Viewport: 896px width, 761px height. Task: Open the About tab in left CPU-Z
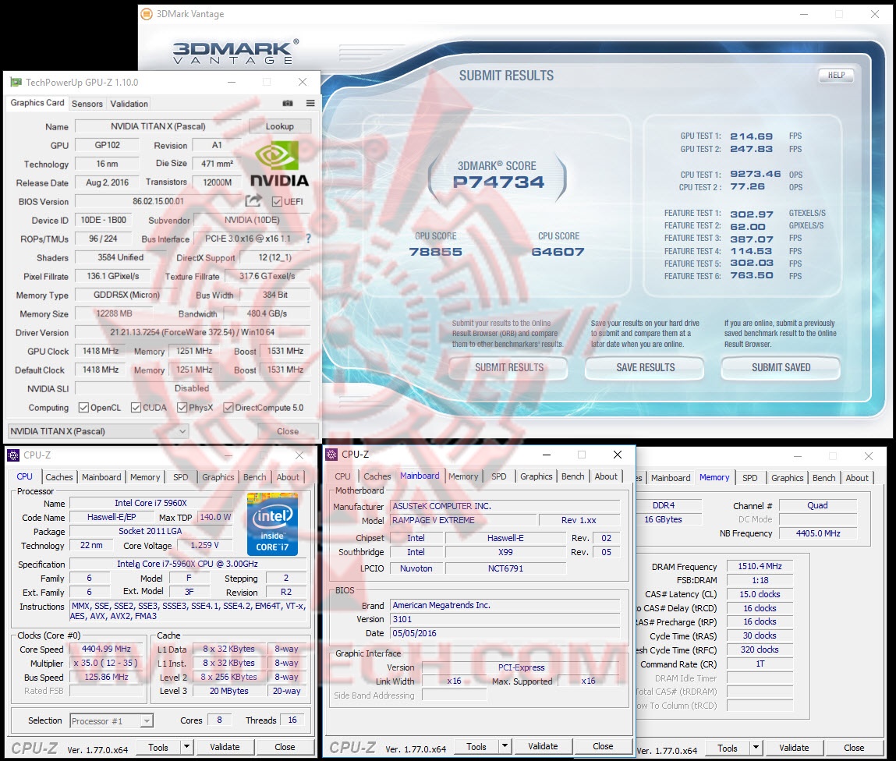288,477
